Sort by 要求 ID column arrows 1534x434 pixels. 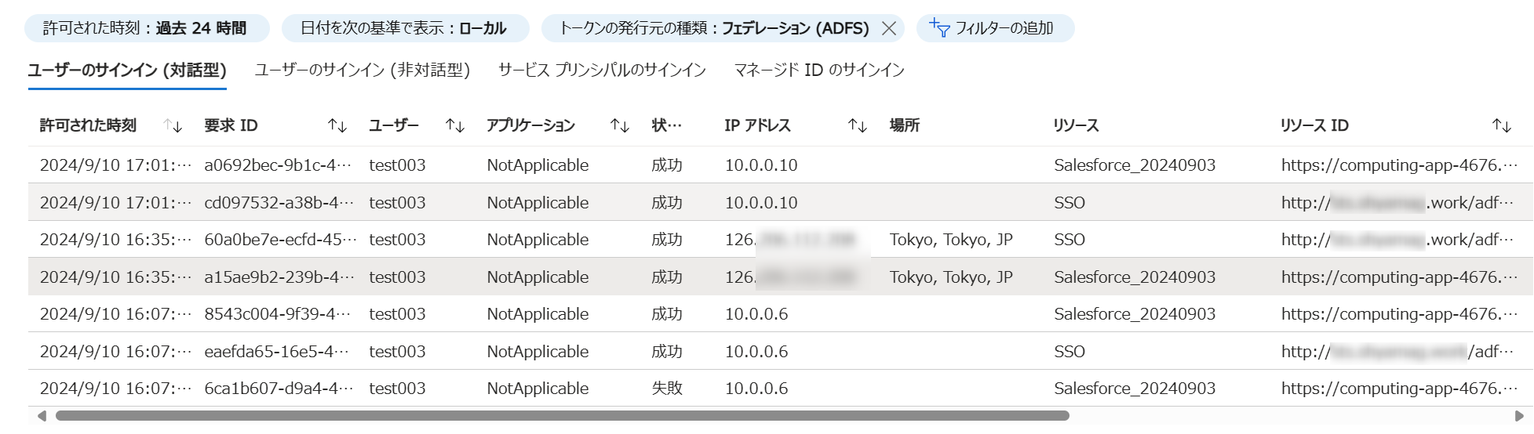337,125
